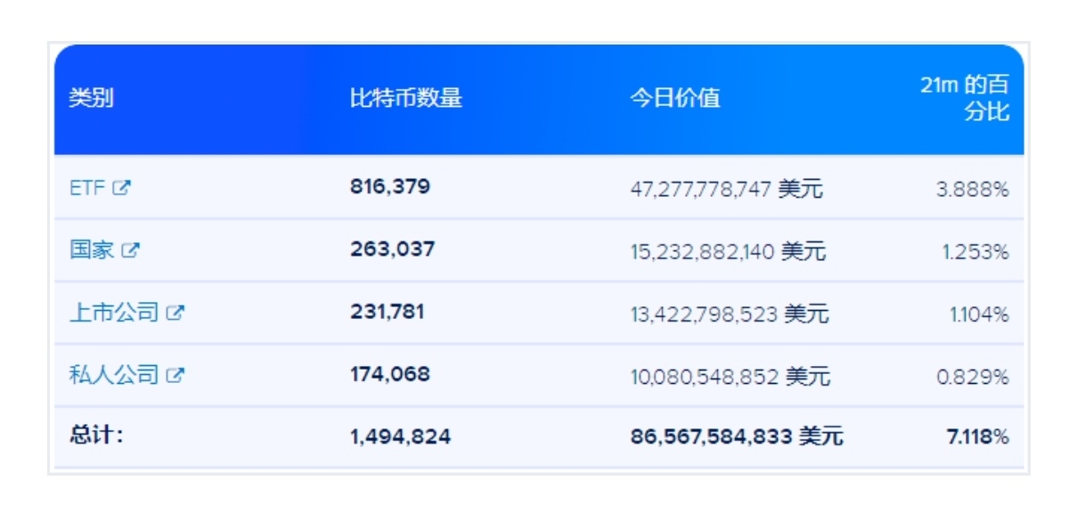Open the 私人公司 category link
Viewport: 1069px width, 505px height.
click(114, 375)
